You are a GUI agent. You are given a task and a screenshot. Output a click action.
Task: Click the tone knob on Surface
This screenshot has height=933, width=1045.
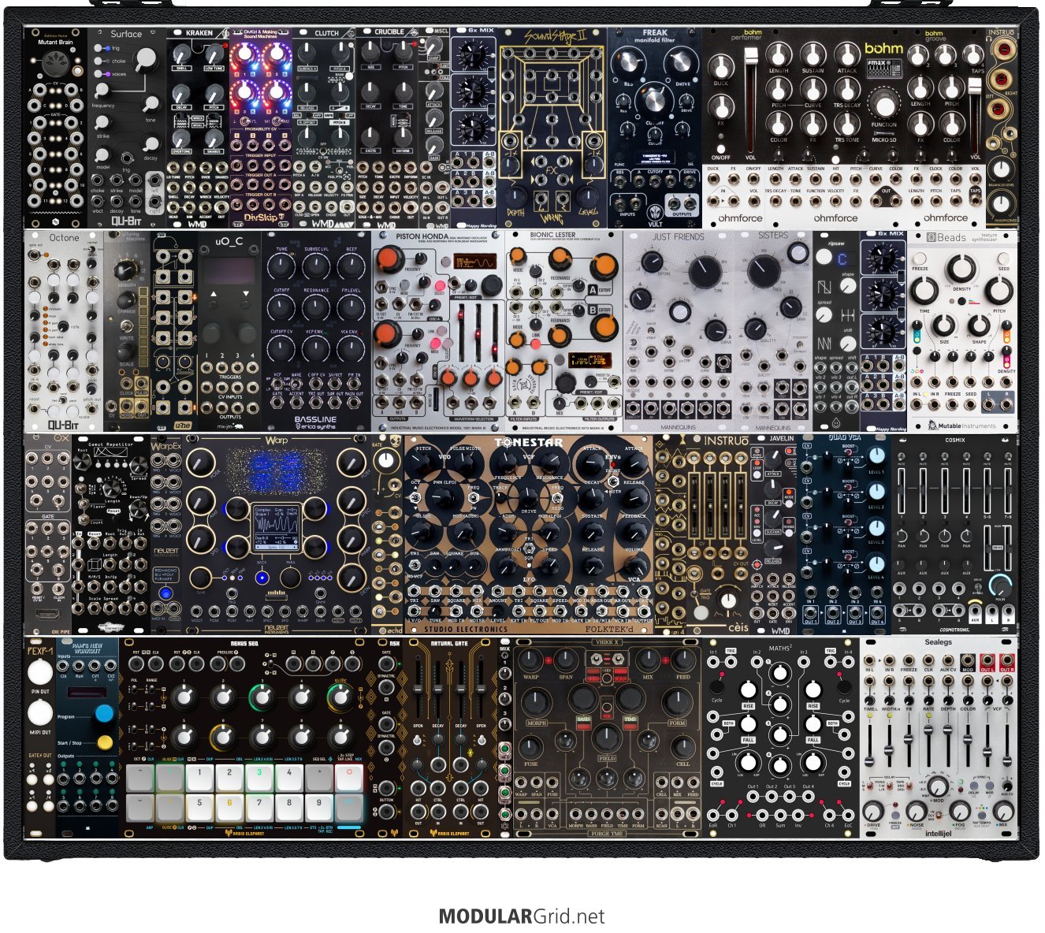(151, 104)
